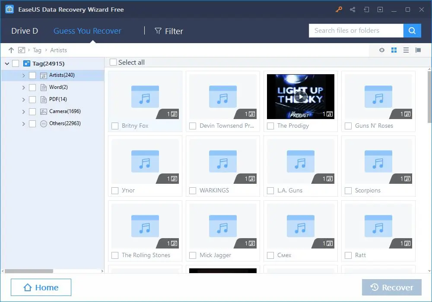The height and width of the screenshot is (302, 432).
Task: Check the Britny Fox item checkbox
Action: point(115,126)
